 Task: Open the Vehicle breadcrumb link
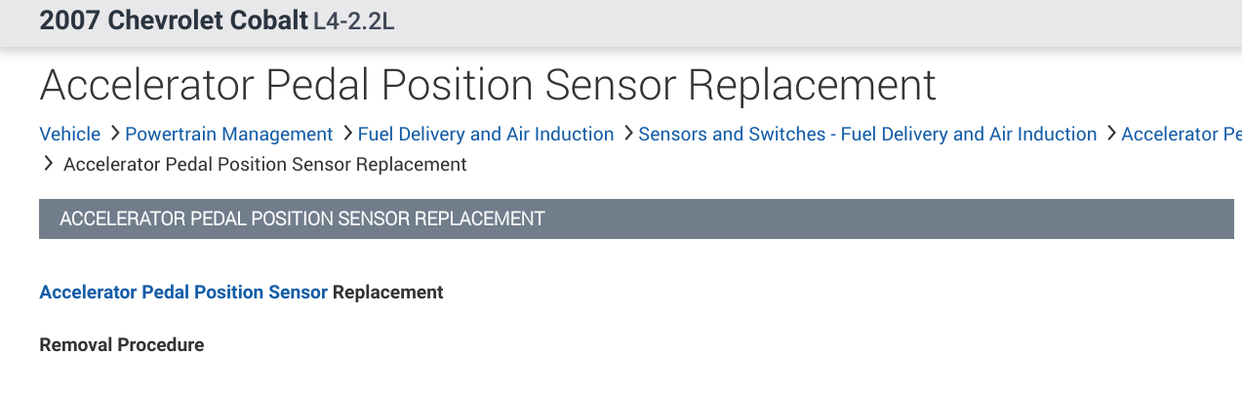[x=70, y=135]
